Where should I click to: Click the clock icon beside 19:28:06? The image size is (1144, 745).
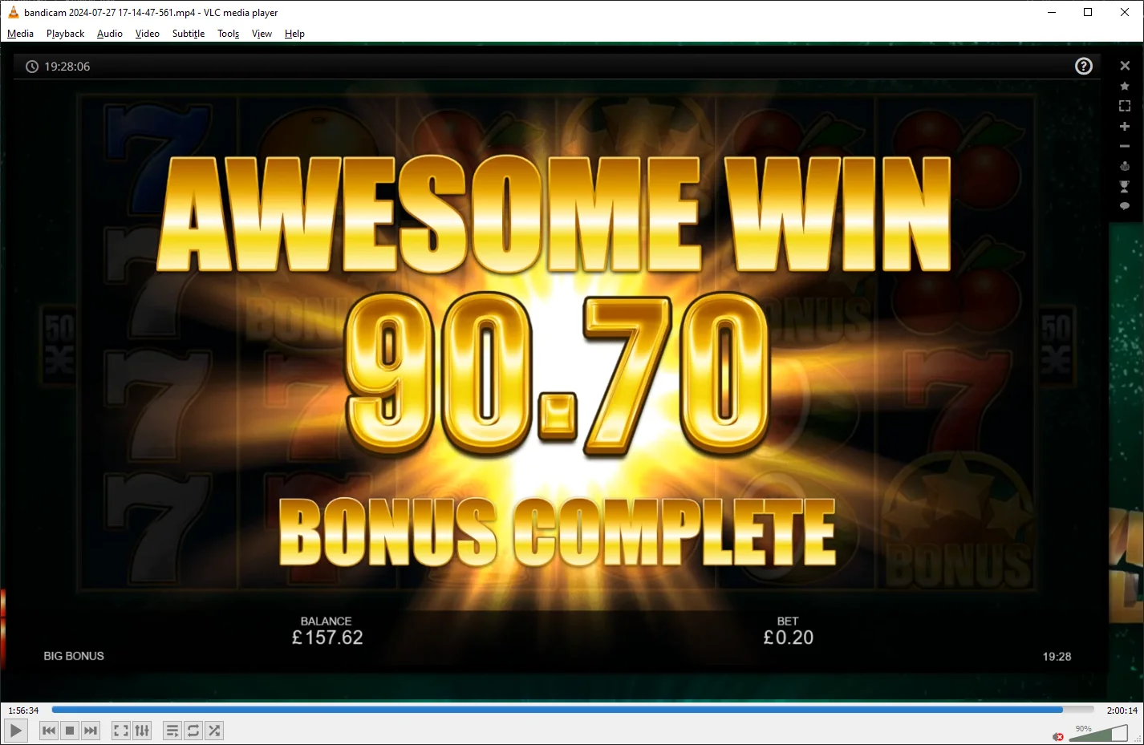(x=32, y=67)
